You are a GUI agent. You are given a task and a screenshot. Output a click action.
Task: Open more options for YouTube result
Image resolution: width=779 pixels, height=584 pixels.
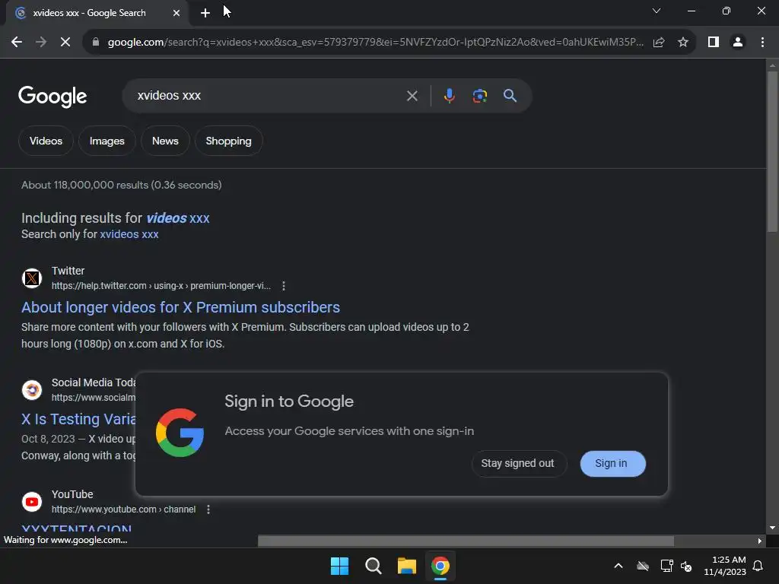pyautogui.click(x=208, y=509)
